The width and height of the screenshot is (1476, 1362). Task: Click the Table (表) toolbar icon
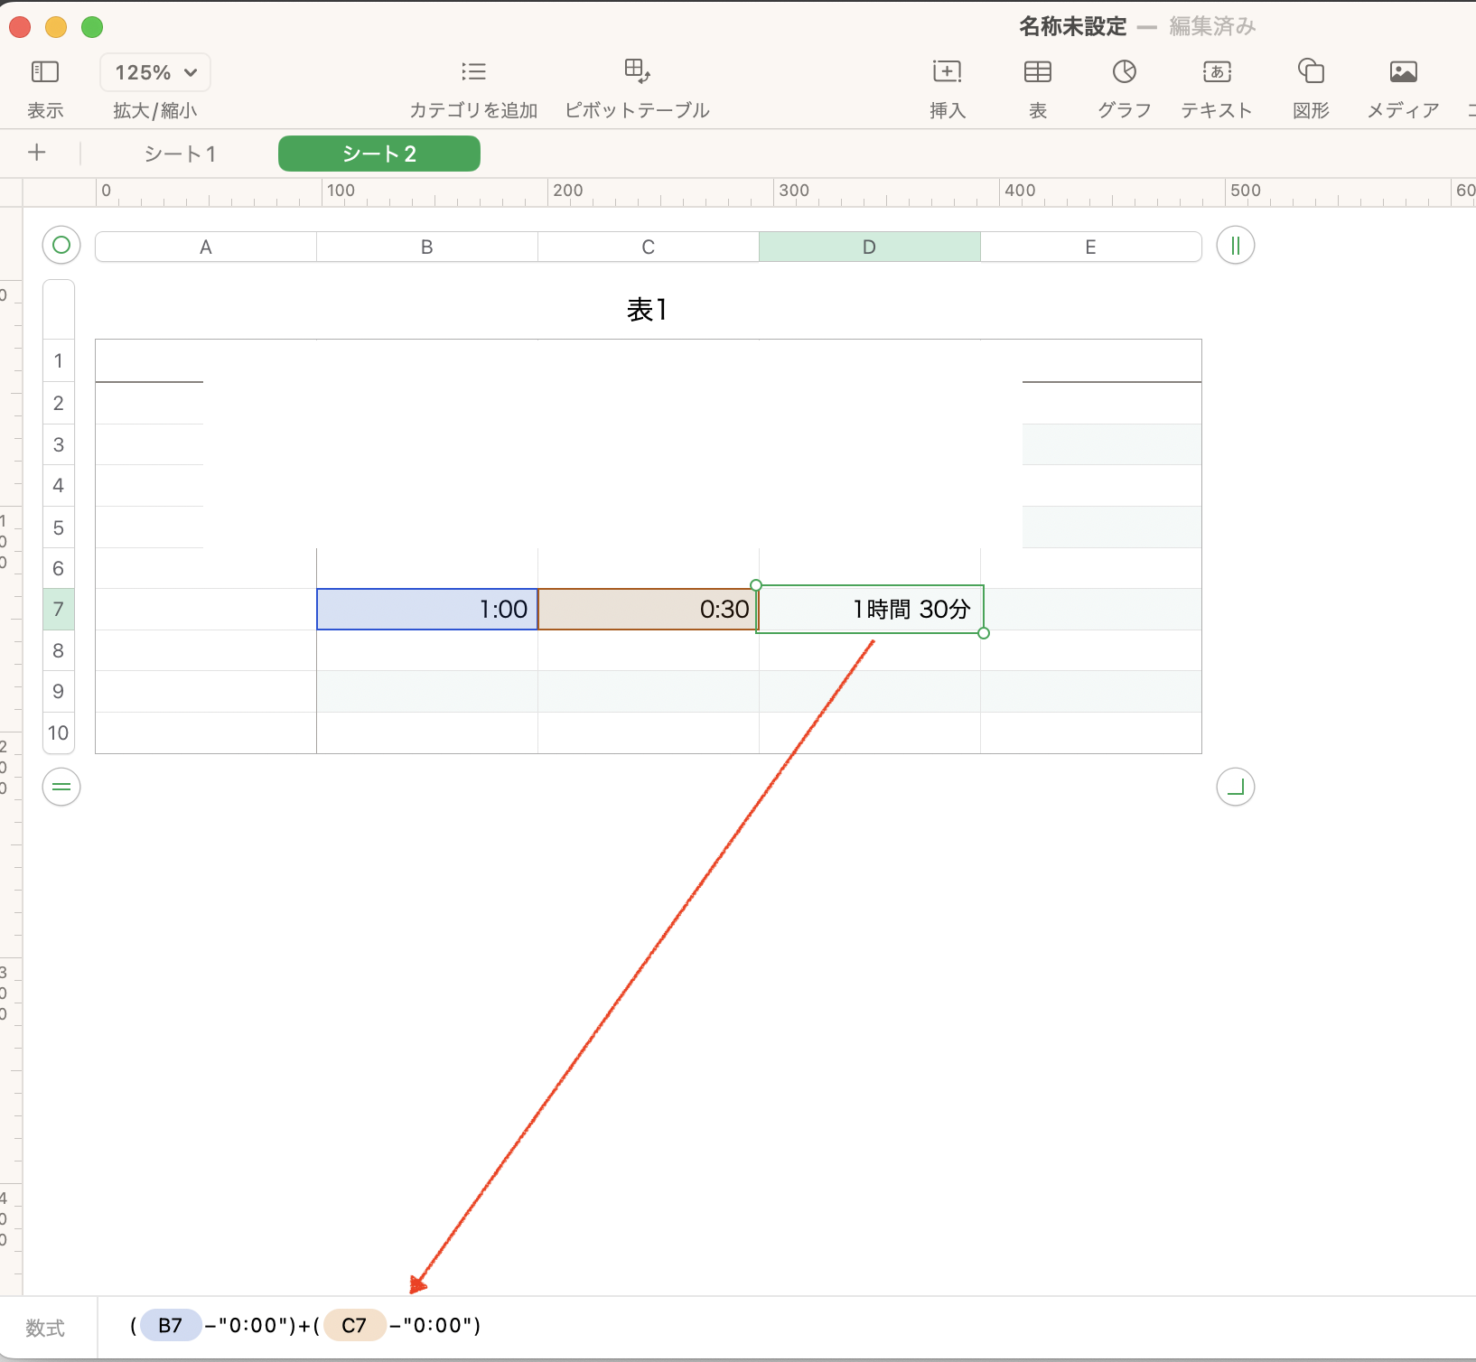coord(1038,71)
